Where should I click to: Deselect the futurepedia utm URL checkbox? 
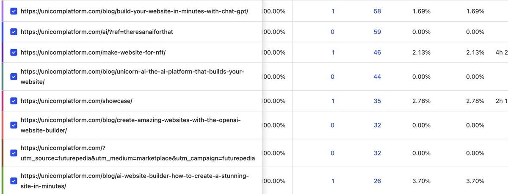[x=14, y=152]
